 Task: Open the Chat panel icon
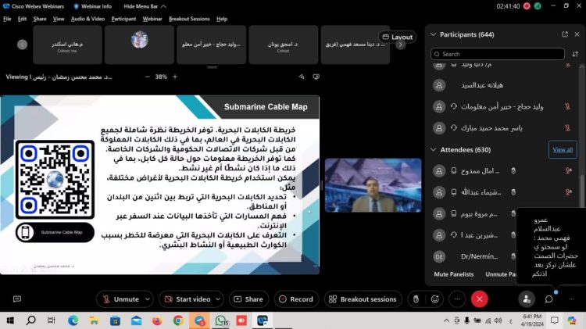[549, 299]
